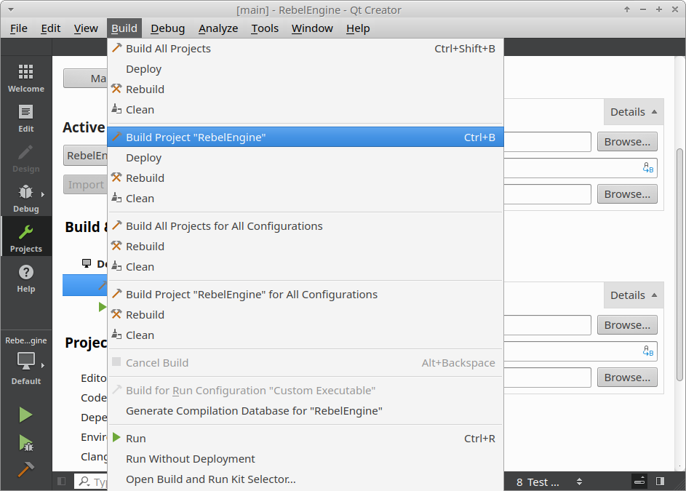Choose Rebuild under Build All Projects
Viewport: 686px width, 491px height.
tap(306, 89)
